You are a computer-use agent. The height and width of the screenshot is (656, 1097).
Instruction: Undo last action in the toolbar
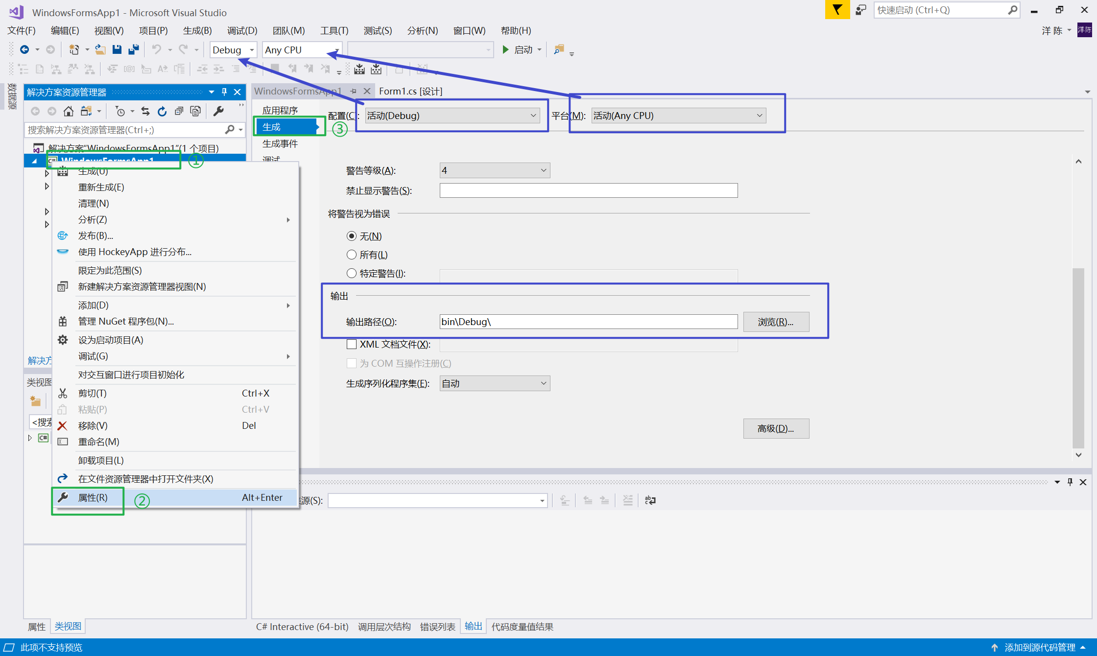click(156, 49)
